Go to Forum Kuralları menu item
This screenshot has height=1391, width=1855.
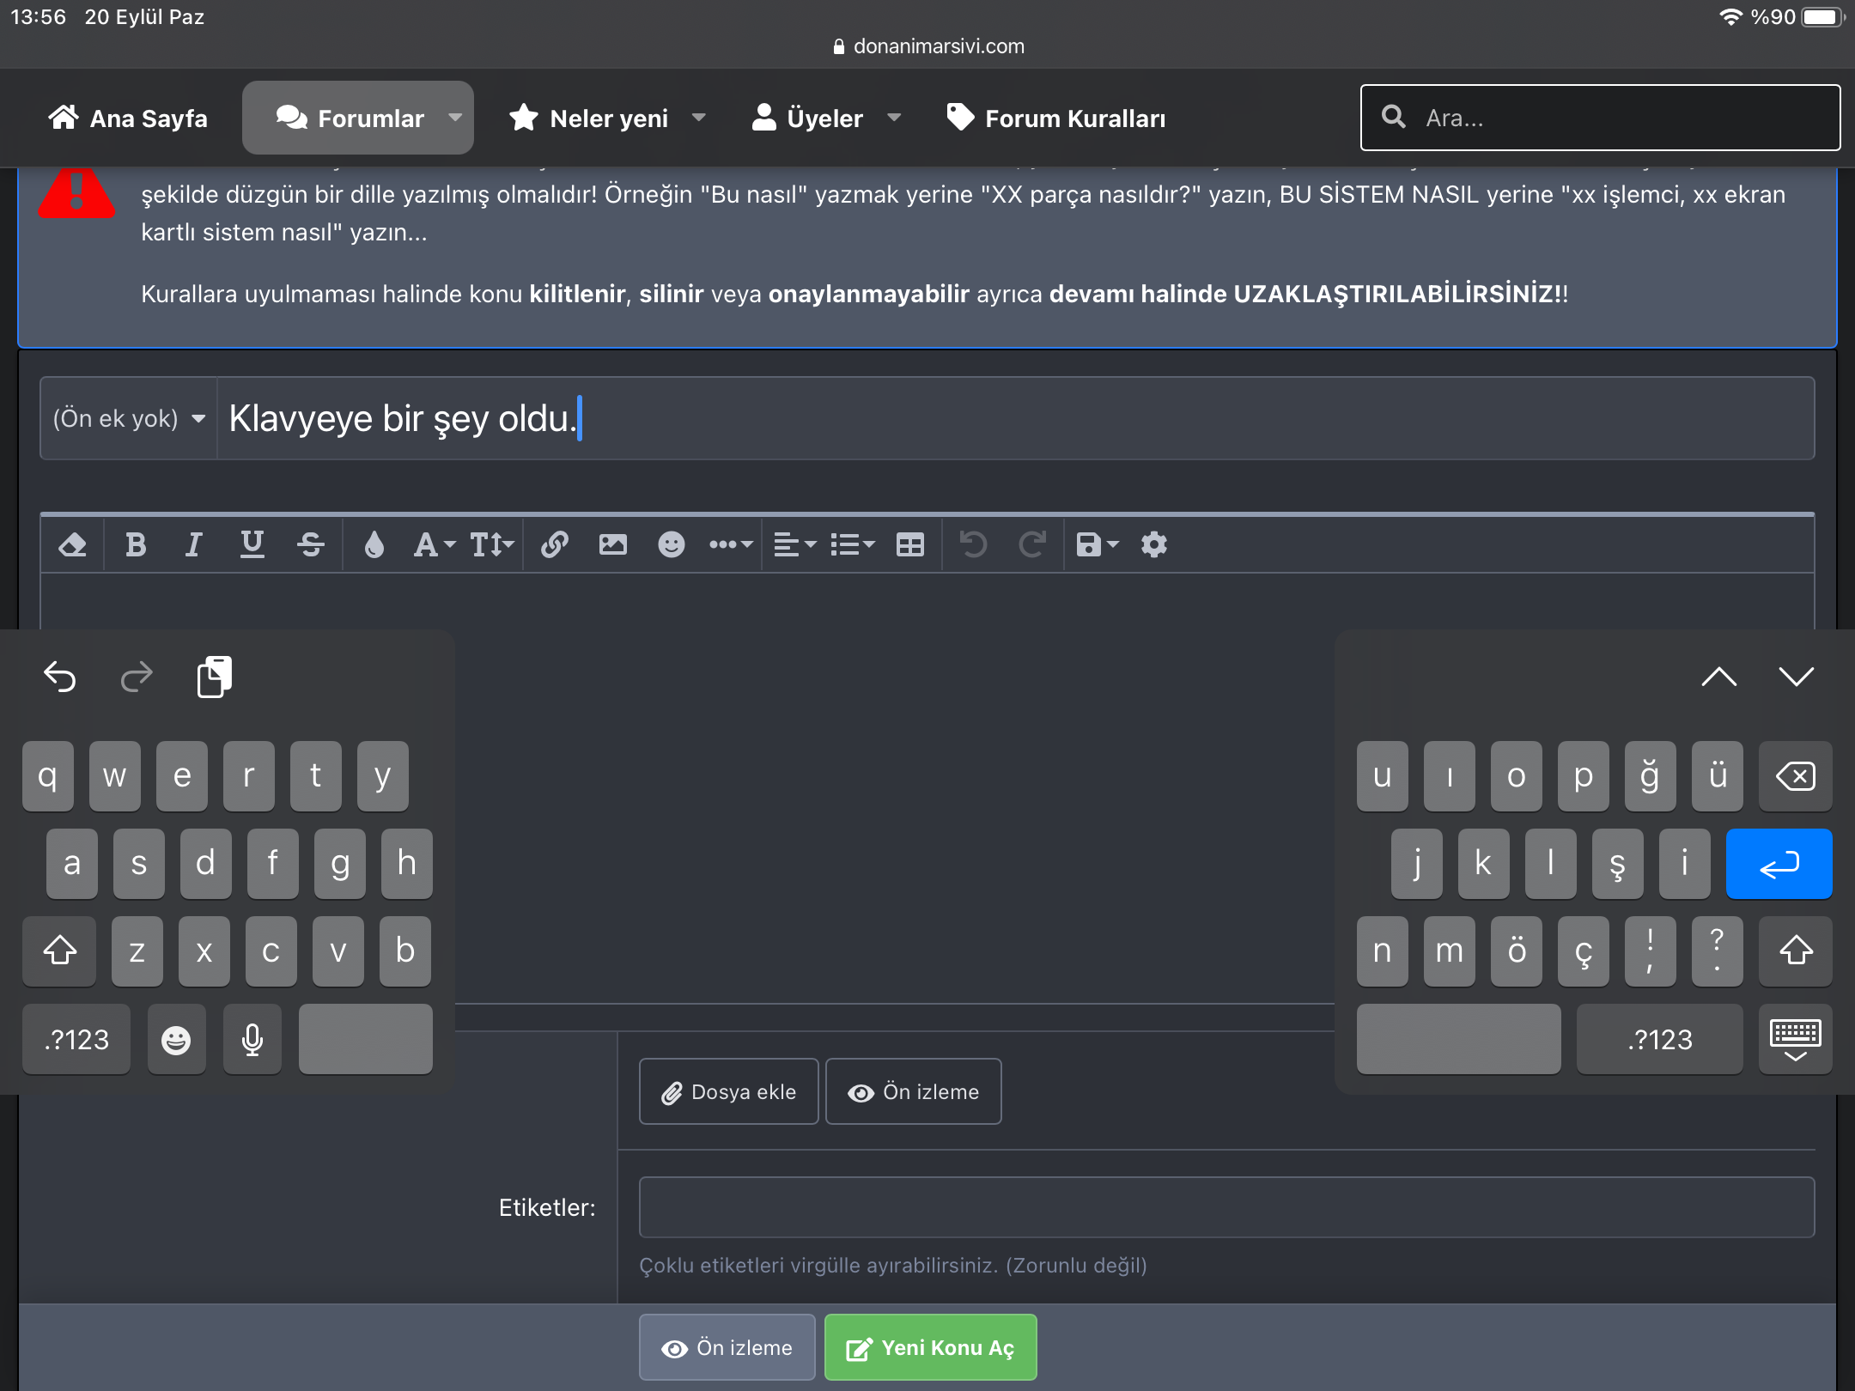click(x=1056, y=118)
